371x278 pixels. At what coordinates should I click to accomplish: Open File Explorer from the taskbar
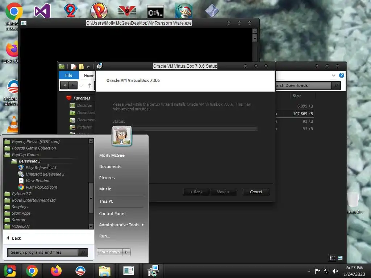[104, 271]
